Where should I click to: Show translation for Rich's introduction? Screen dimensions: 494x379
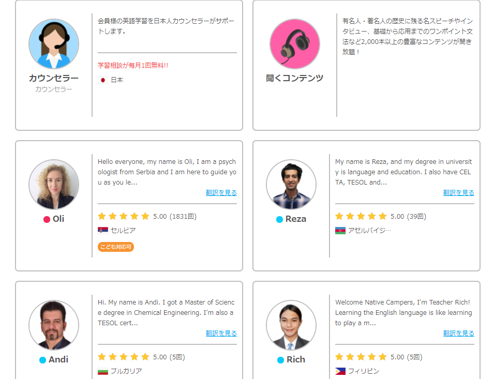[x=458, y=333]
